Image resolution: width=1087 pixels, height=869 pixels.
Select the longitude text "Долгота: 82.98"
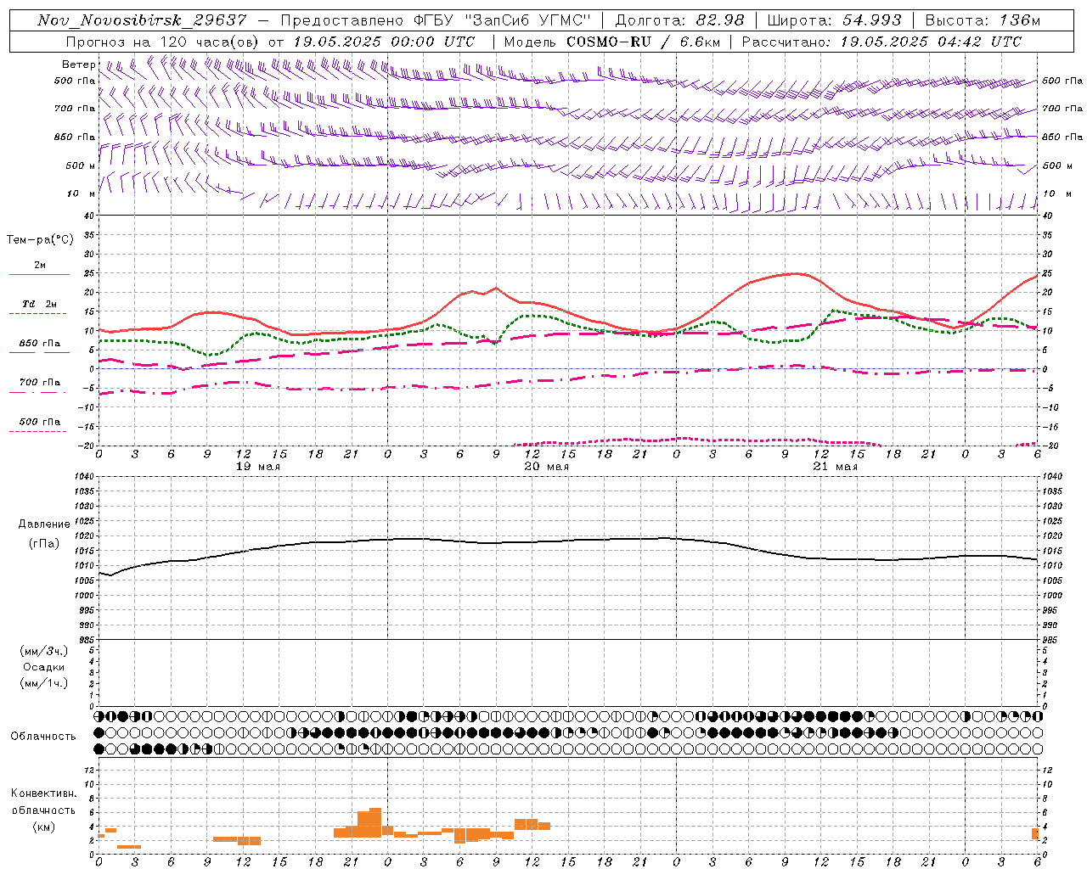[x=679, y=20]
